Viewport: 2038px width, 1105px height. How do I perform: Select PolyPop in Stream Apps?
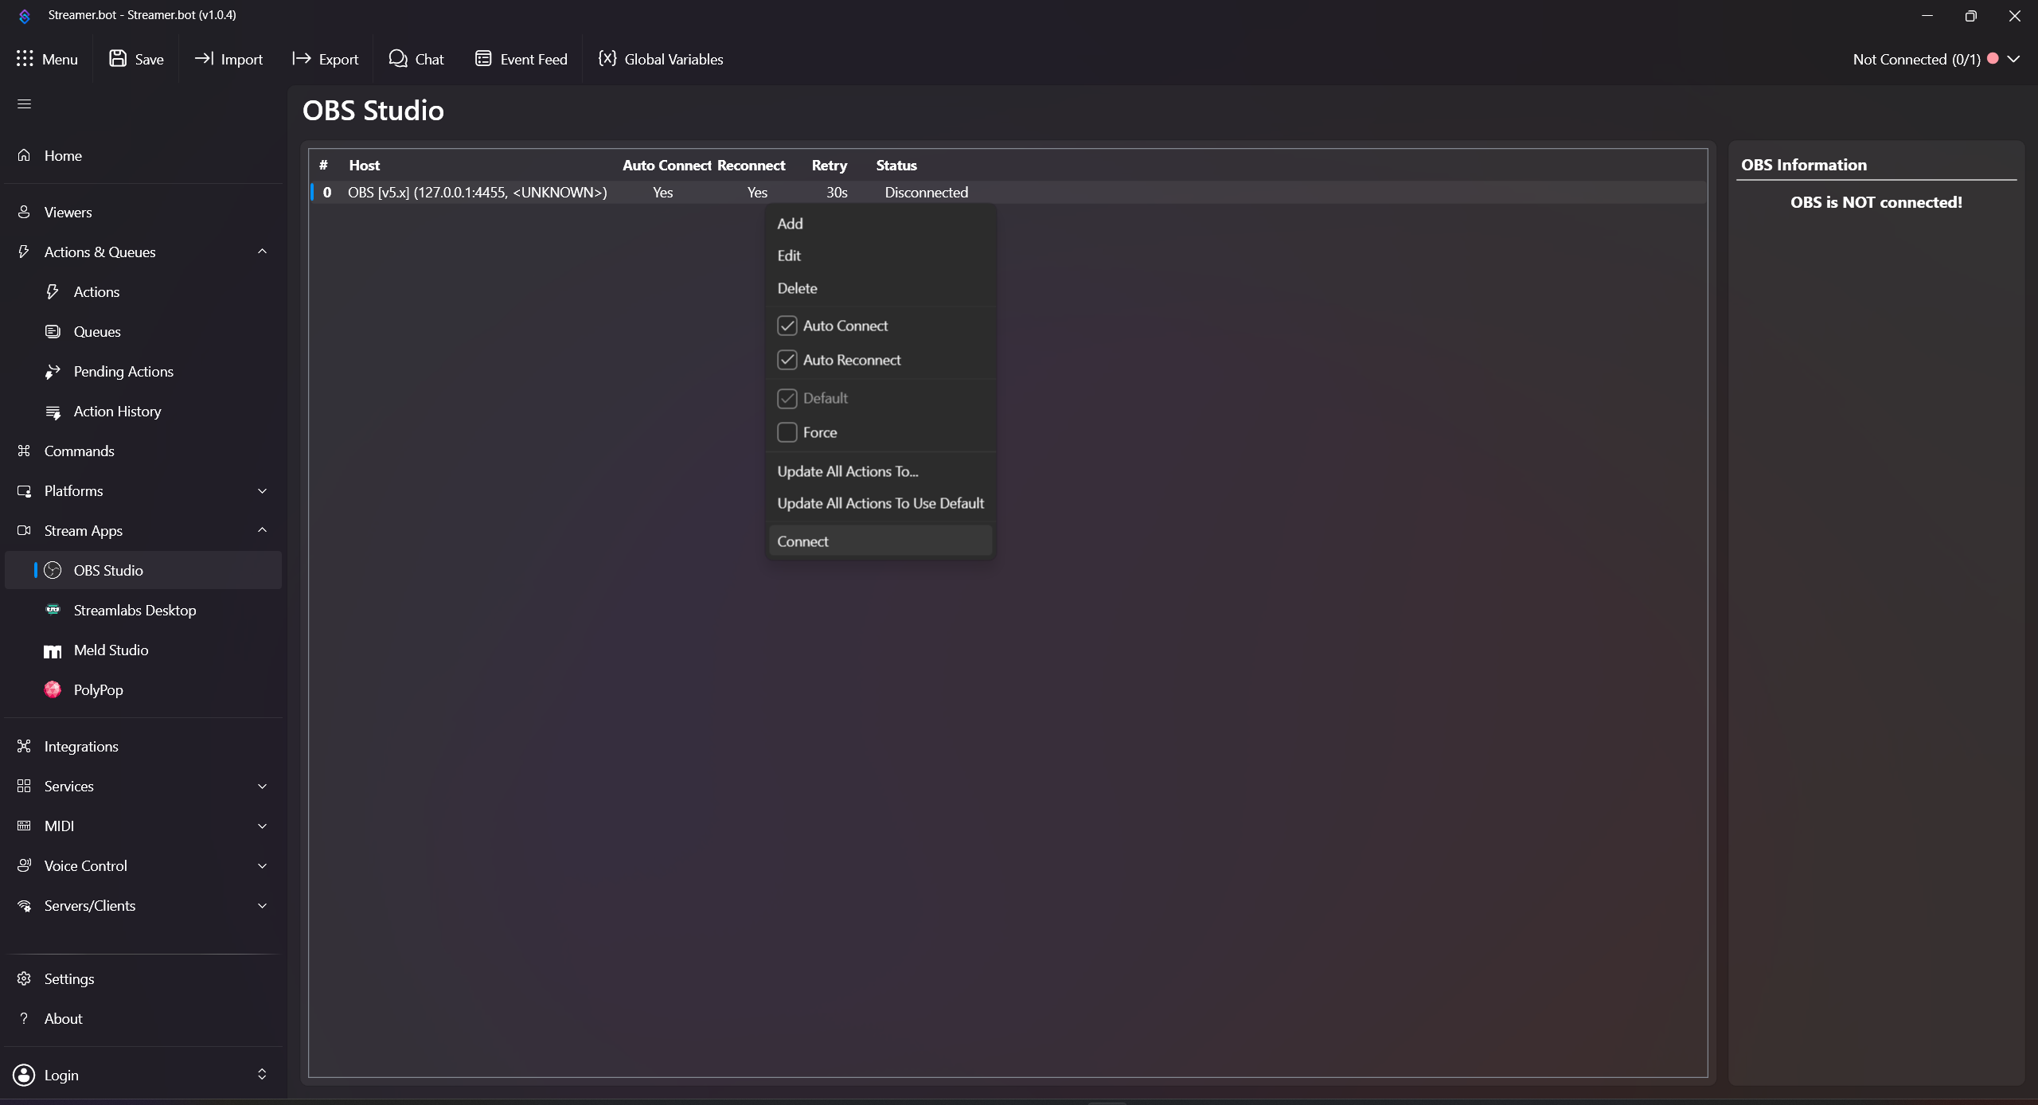coord(98,690)
